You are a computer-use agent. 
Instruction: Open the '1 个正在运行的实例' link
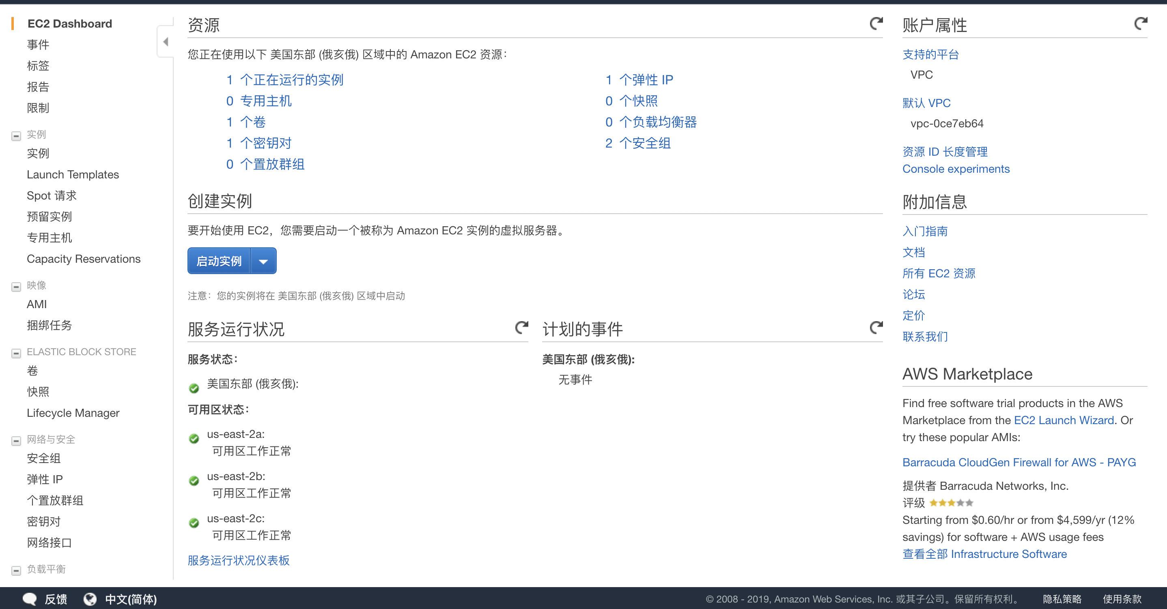pos(285,80)
